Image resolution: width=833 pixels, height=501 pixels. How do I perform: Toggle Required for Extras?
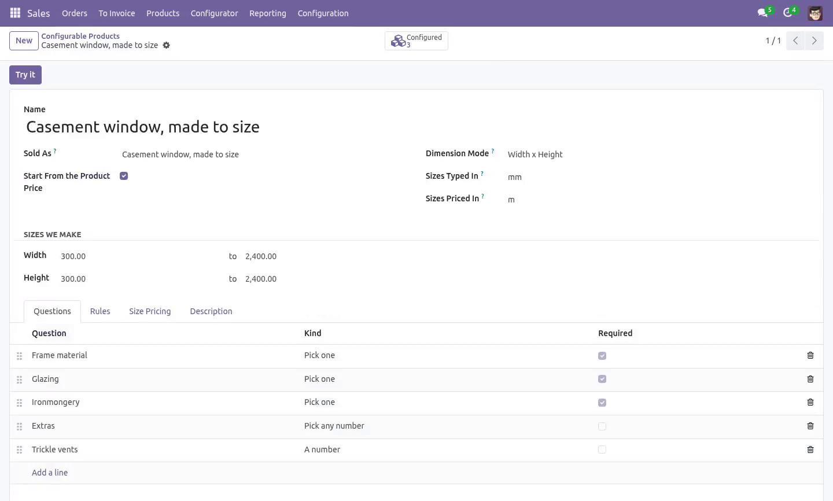(x=602, y=426)
